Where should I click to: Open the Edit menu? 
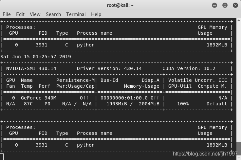(20, 14)
